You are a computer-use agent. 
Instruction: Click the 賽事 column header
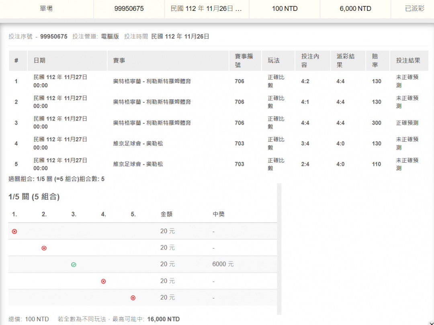click(119, 61)
